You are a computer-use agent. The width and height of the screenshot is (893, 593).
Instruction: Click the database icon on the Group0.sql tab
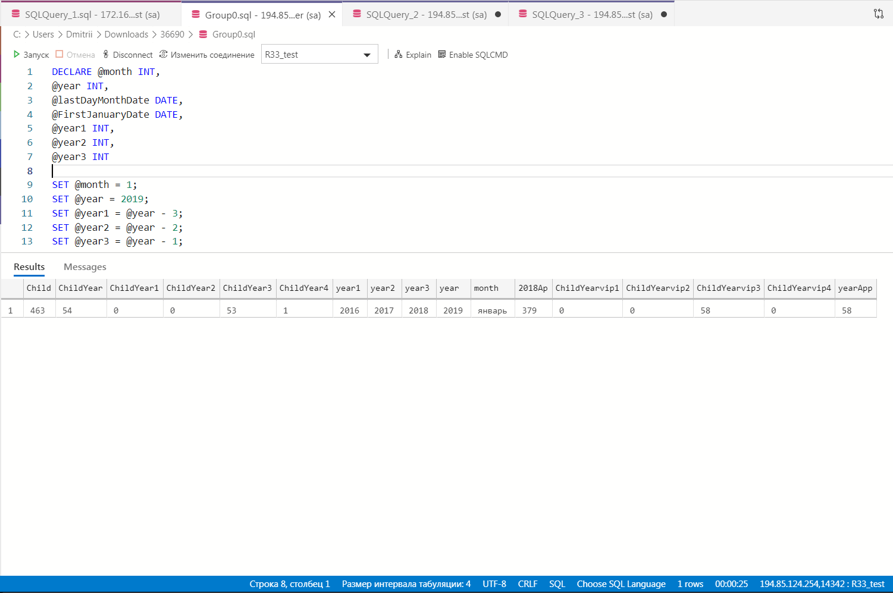(196, 14)
